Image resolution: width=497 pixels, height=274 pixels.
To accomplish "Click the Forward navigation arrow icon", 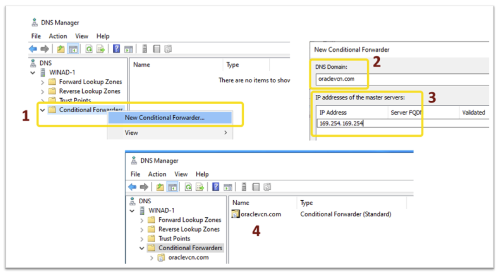I will 44,49.
